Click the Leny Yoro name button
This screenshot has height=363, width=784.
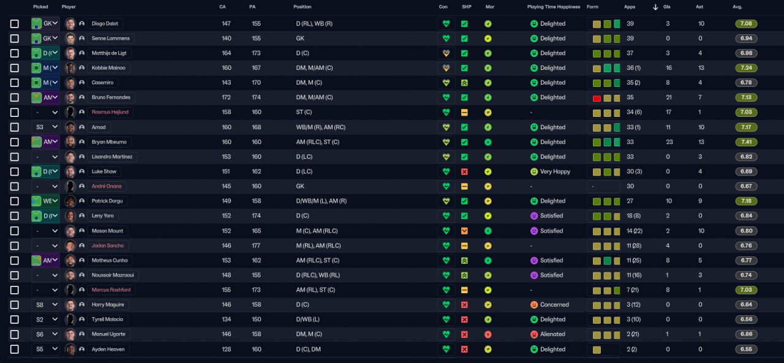tap(102, 216)
